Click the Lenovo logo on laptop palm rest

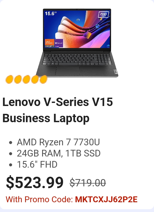pyautogui.click(x=115, y=72)
